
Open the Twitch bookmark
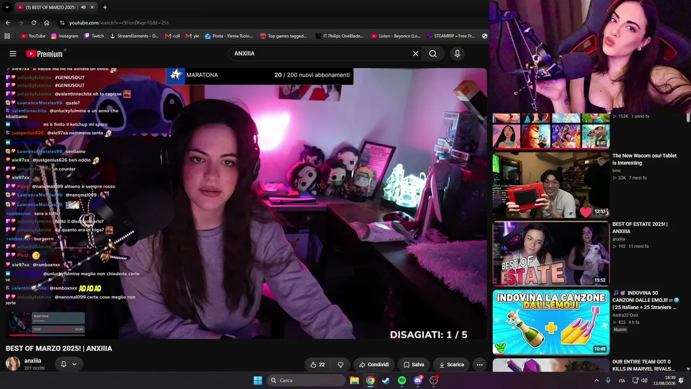point(94,36)
